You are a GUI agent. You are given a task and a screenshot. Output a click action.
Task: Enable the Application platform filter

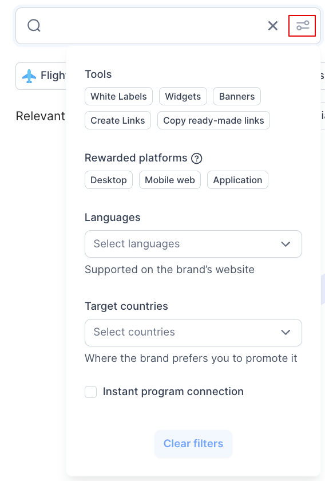click(237, 180)
